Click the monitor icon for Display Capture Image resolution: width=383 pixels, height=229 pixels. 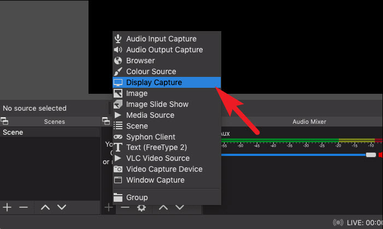coord(118,82)
